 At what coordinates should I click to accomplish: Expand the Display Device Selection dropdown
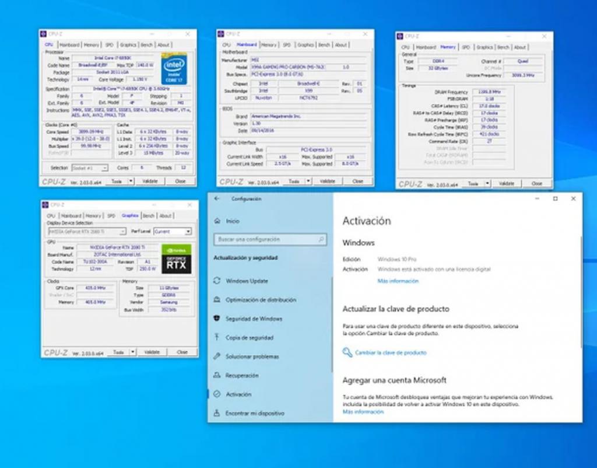point(87,231)
